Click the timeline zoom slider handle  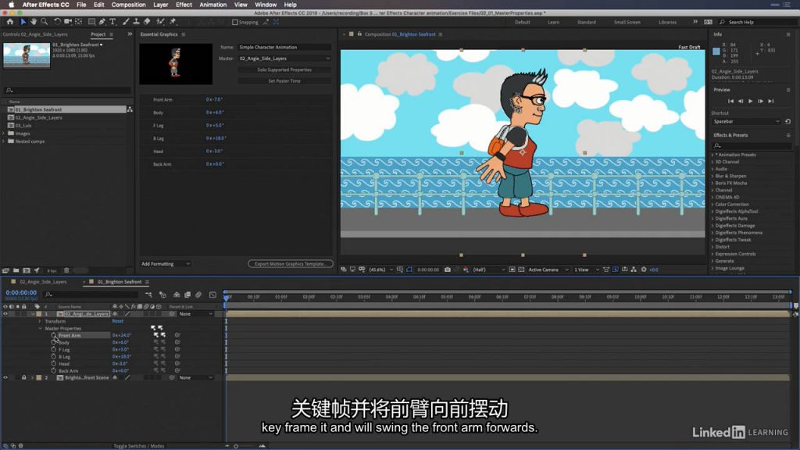[x=236, y=446]
